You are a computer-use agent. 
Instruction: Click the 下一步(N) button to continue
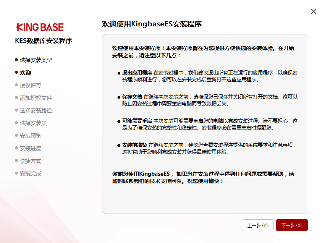point(291,225)
